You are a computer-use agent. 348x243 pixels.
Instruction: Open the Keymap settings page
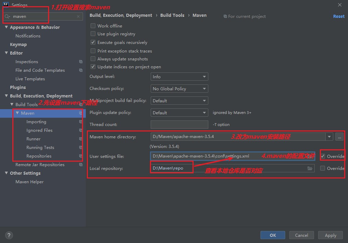[18, 44]
